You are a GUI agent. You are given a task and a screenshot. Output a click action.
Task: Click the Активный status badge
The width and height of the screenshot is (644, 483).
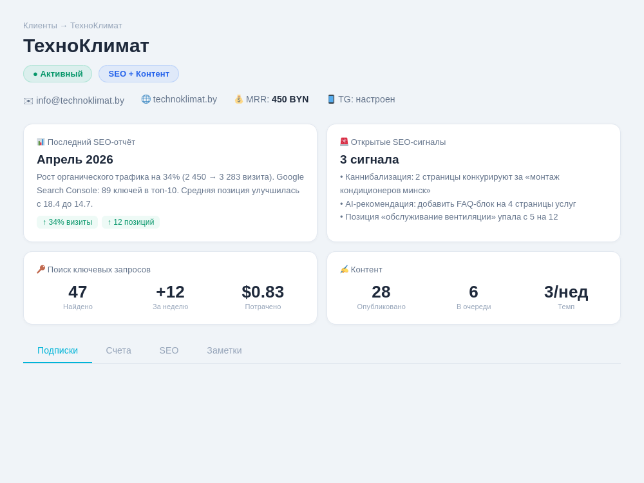57,74
